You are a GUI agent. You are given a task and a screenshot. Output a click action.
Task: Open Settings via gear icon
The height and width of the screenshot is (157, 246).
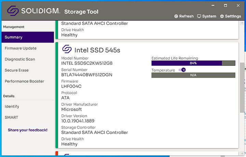coord(222,16)
